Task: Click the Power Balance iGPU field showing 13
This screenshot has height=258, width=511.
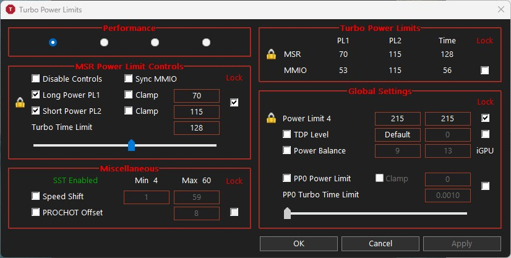Action: (x=448, y=151)
